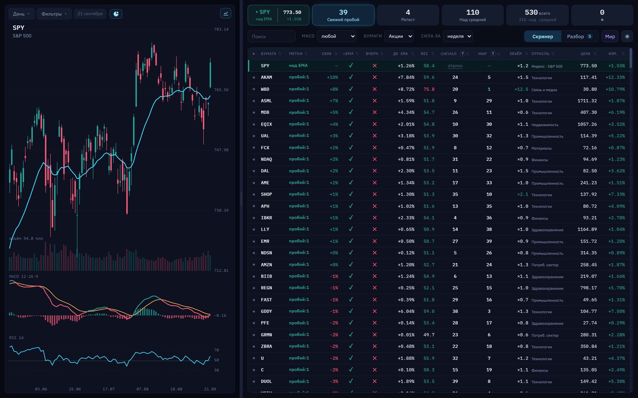
Task: Select the Над средней 110 card
Action: (x=473, y=15)
